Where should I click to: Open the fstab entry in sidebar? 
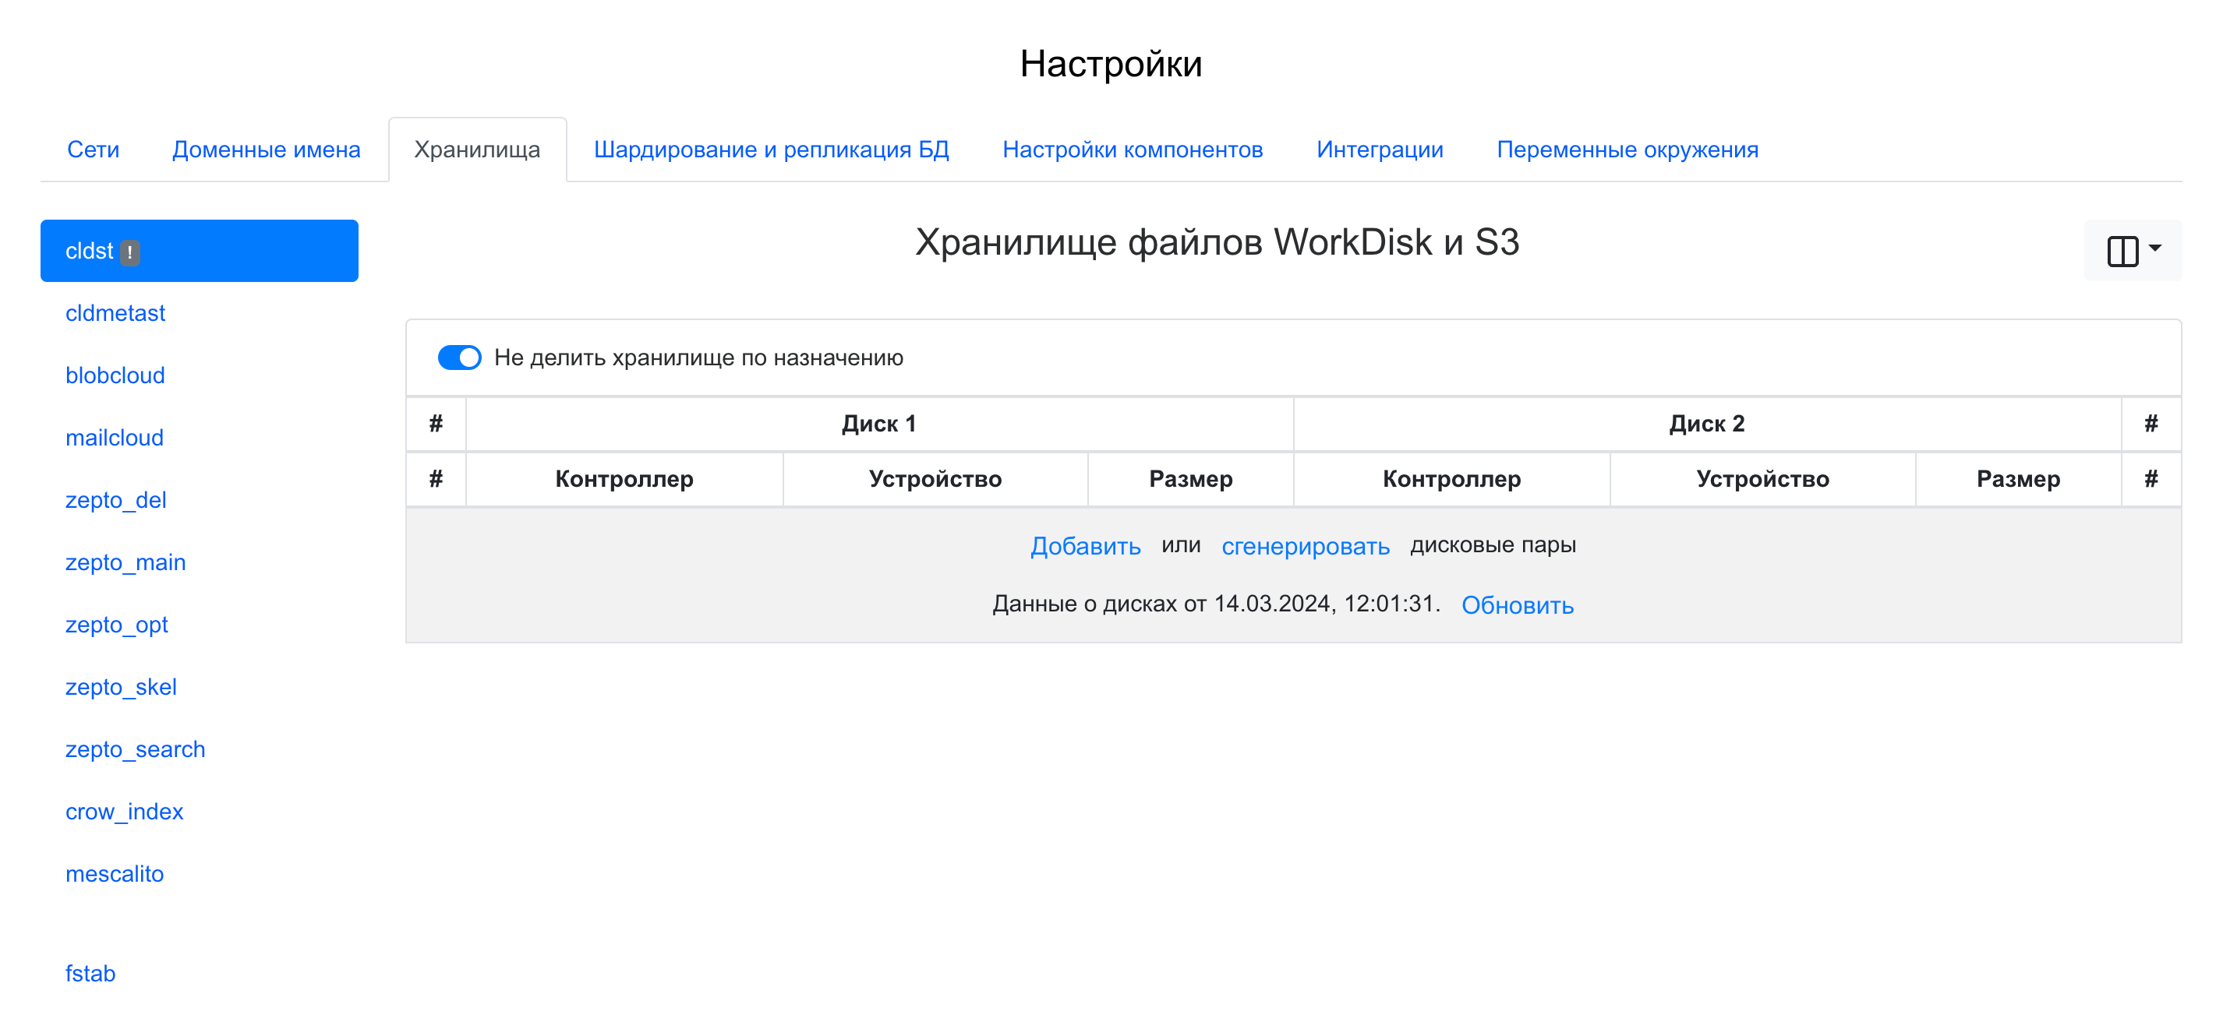tap(90, 974)
